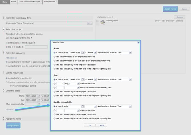This screenshot has height=135, width=191.
Task: Select Due before Must Be Completed By radio
Action: [x=54, y=87]
